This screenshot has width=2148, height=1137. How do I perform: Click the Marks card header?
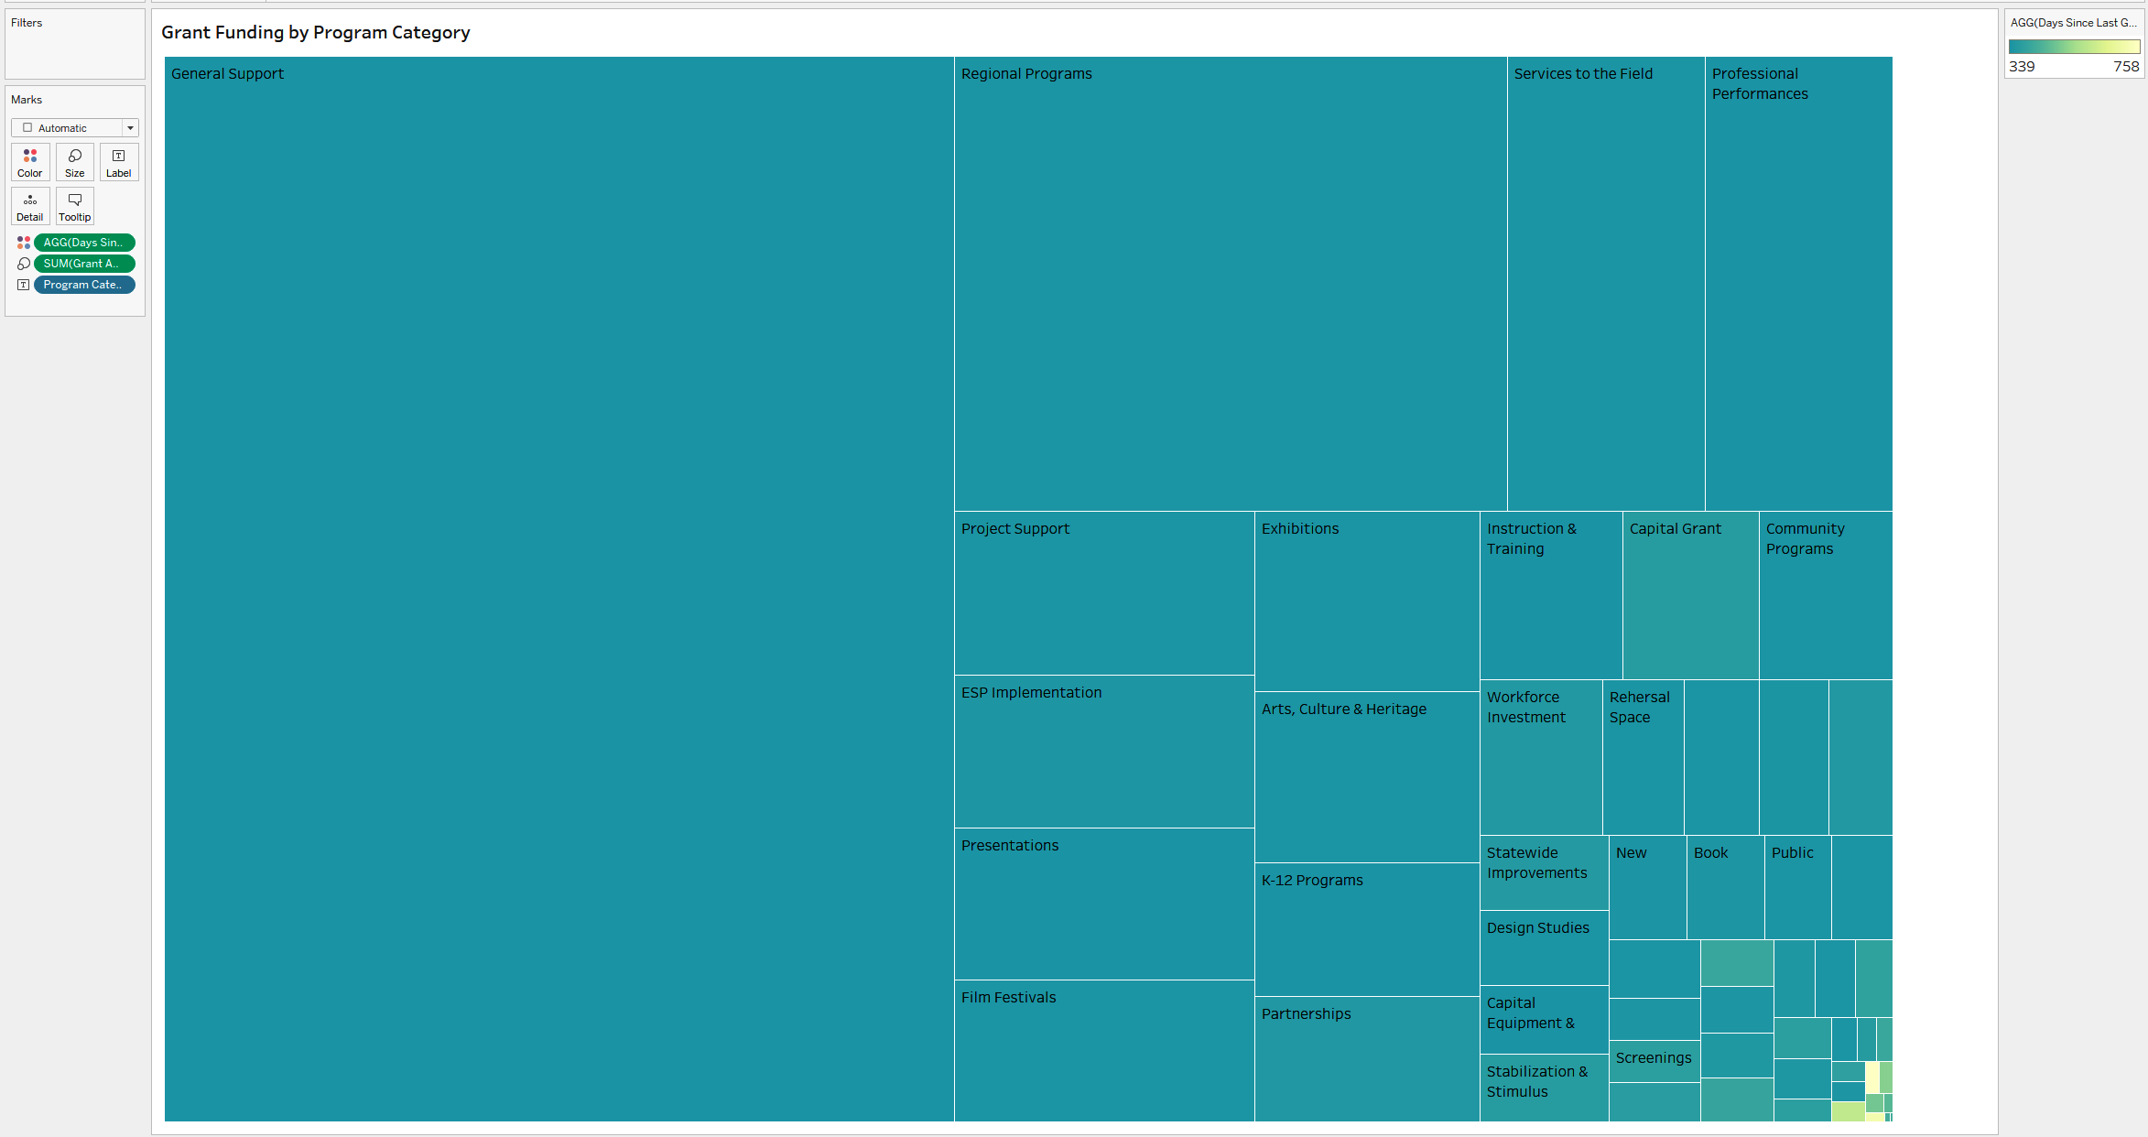(27, 100)
